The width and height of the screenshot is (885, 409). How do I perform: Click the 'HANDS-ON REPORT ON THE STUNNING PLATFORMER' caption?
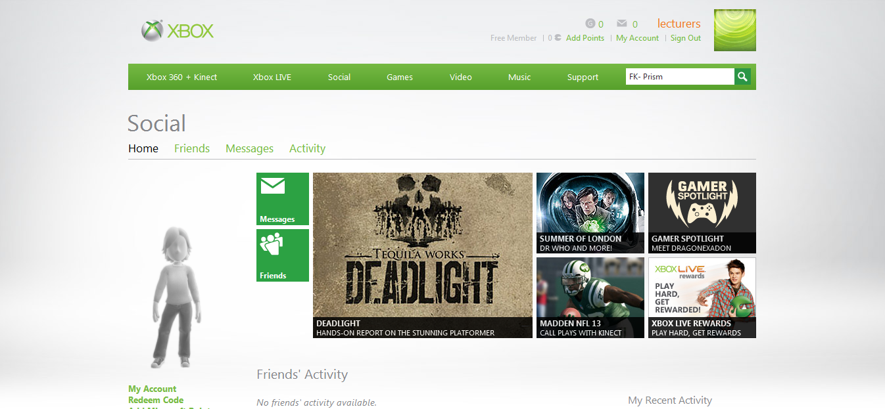pos(405,333)
